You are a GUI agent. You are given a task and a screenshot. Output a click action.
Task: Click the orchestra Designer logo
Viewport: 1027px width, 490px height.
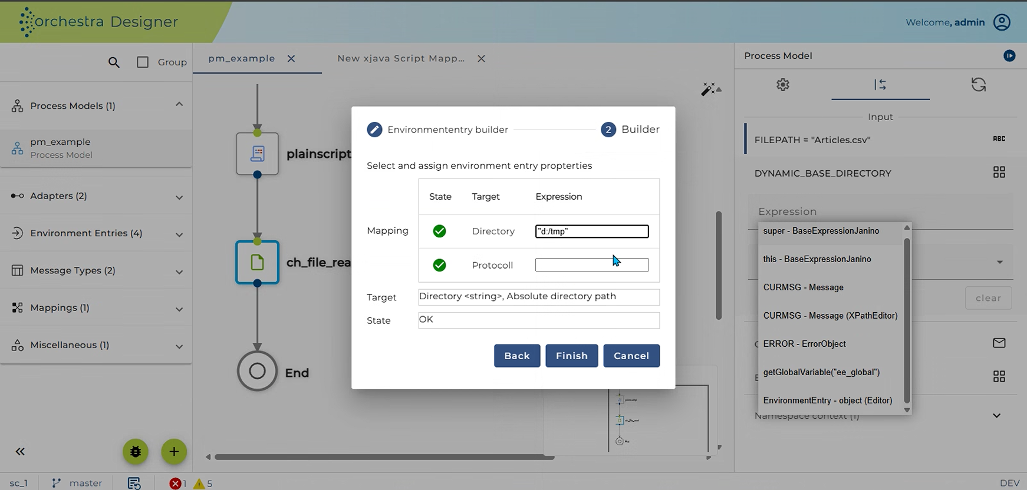pos(98,22)
